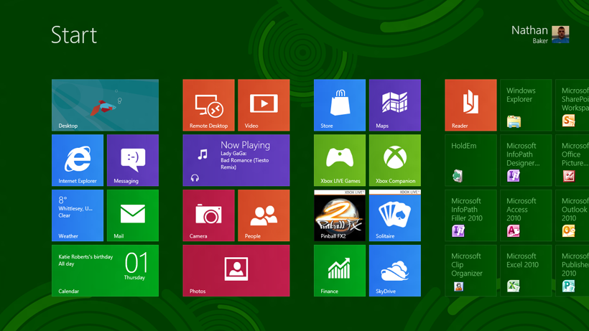Launch Microsoft Outlook 2010 tile
Image resolution: width=589 pixels, height=331 pixels.
572,215
